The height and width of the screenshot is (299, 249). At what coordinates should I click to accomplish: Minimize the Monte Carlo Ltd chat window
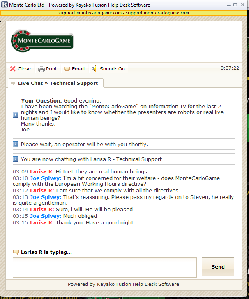[228, 5]
